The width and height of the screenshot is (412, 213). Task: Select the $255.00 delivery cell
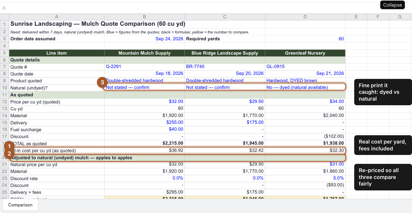coord(144,122)
